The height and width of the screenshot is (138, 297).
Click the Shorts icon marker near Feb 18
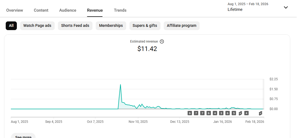pyautogui.click(x=261, y=113)
